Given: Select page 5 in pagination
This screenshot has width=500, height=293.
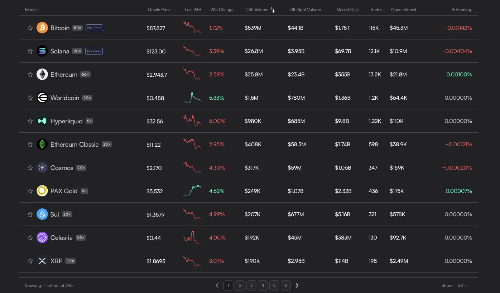Looking at the screenshot, I should coord(274,285).
